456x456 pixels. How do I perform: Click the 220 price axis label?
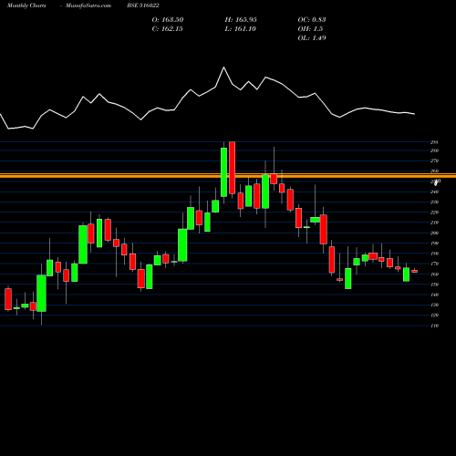[x=434, y=212]
